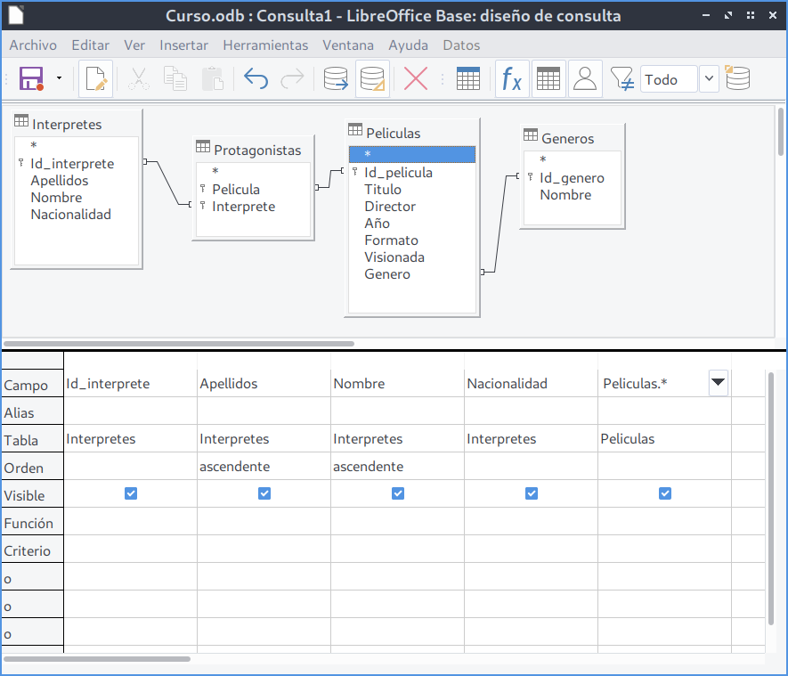Uncheck Visible checkbox for Nacionalidad column
The image size is (788, 676).
pyautogui.click(x=532, y=493)
